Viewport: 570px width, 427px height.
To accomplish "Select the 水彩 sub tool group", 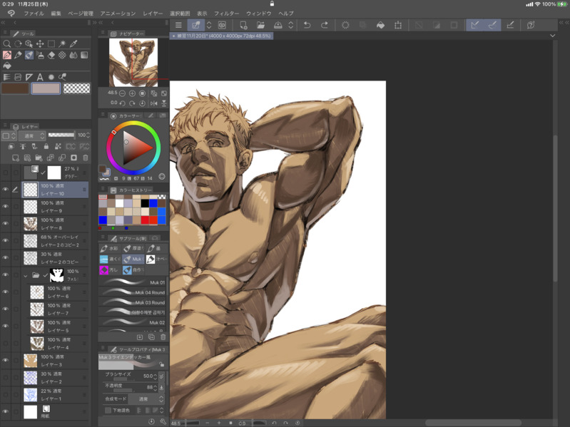I will point(110,249).
